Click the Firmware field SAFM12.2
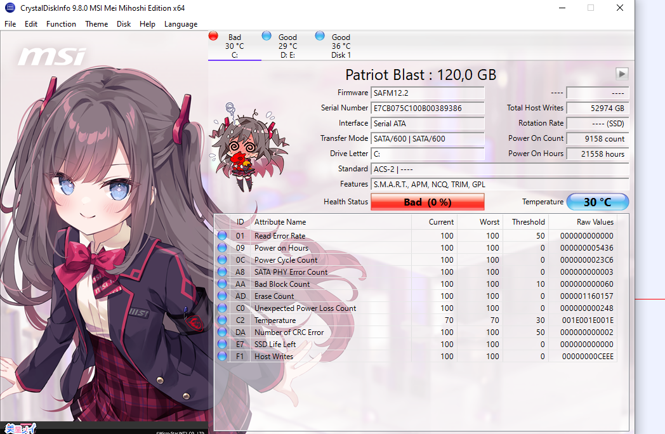The height and width of the screenshot is (434, 665). pos(428,93)
